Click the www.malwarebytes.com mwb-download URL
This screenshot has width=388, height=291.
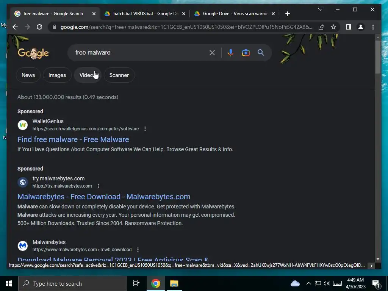[82, 250]
